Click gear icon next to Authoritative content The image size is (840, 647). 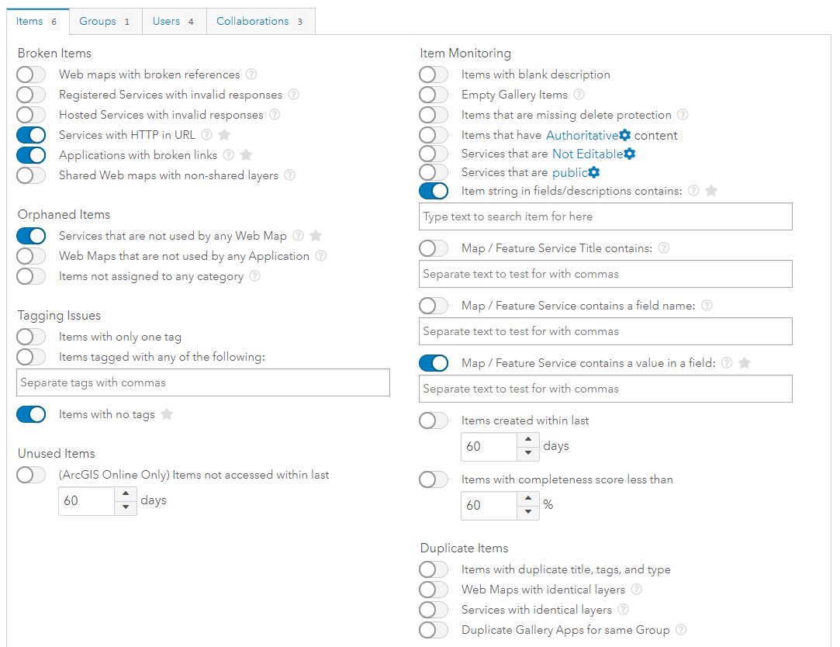(x=625, y=135)
